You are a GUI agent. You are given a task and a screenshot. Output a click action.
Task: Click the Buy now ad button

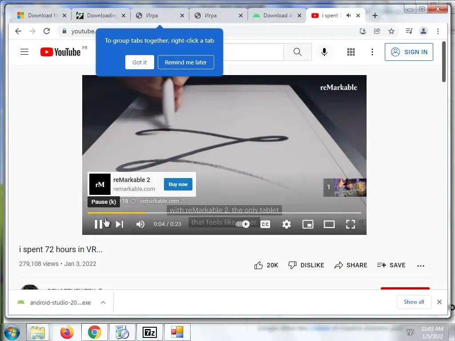[x=178, y=184]
